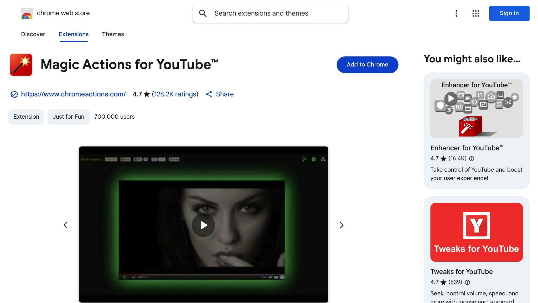Click the verified publisher badge icon
This screenshot has height=303, width=538.
(14, 94)
